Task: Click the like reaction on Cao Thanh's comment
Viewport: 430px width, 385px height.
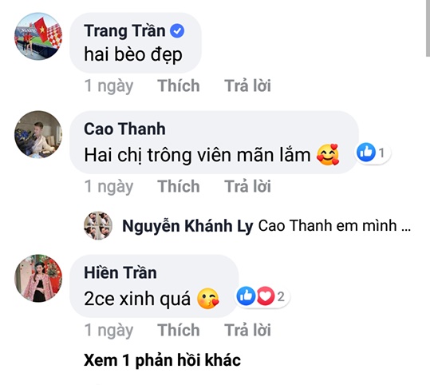Action: tap(366, 153)
